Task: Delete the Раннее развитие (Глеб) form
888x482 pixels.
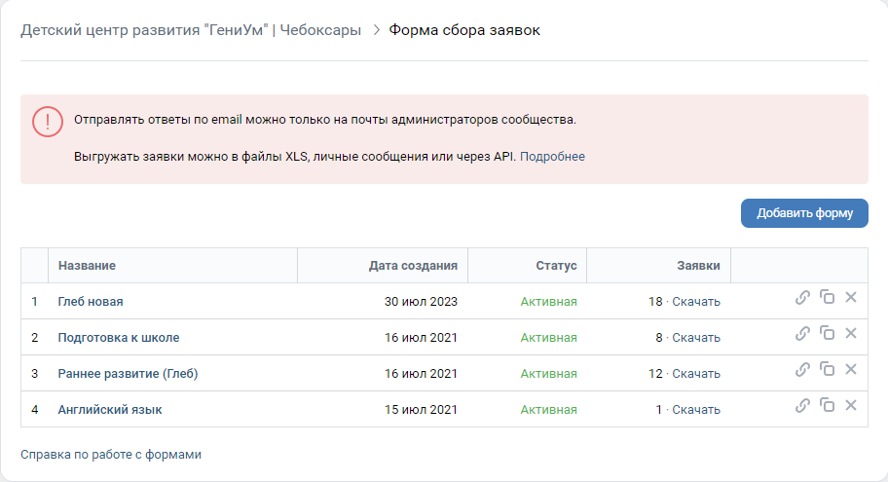Action: (851, 369)
